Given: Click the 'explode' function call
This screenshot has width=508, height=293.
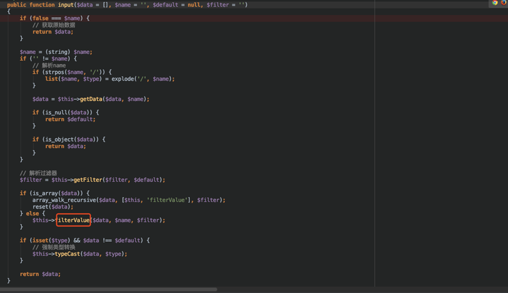Looking at the screenshot, I should click(x=123, y=79).
